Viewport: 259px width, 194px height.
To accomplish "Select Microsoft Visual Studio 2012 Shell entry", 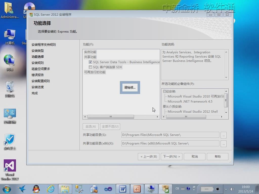I will 192,112.
